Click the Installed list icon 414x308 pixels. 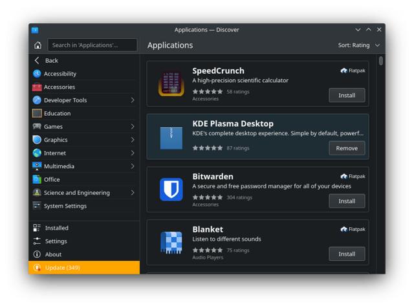[x=37, y=228]
